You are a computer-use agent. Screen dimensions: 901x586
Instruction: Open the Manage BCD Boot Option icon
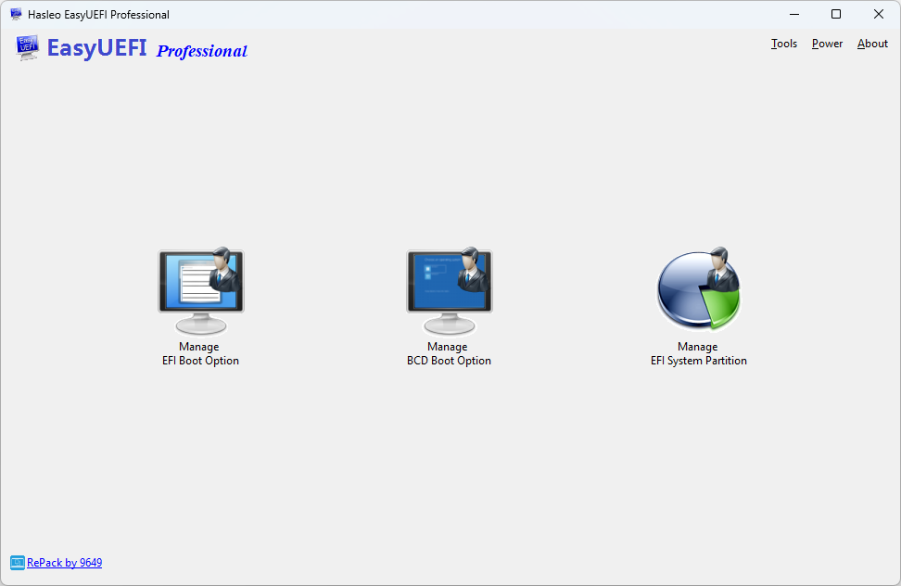click(450, 291)
